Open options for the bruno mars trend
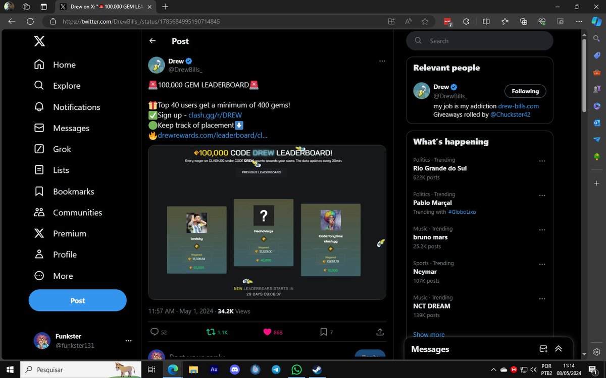Image resolution: width=606 pixels, height=378 pixels. pos(542,230)
